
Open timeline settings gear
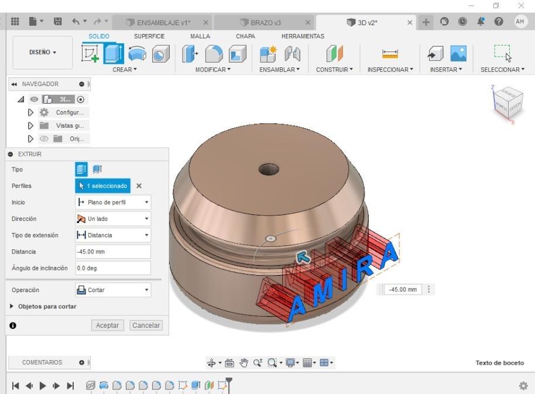coord(523,386)
